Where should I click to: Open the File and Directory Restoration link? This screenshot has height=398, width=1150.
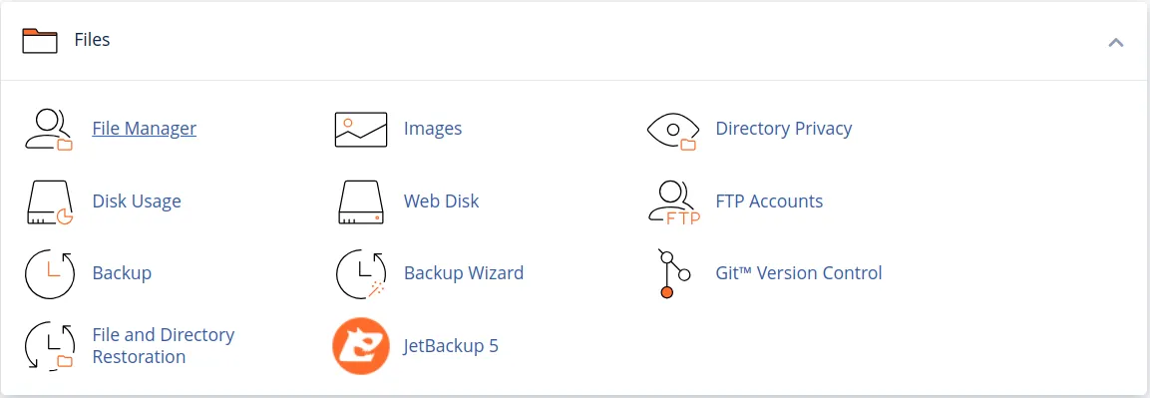pos(164,345)
